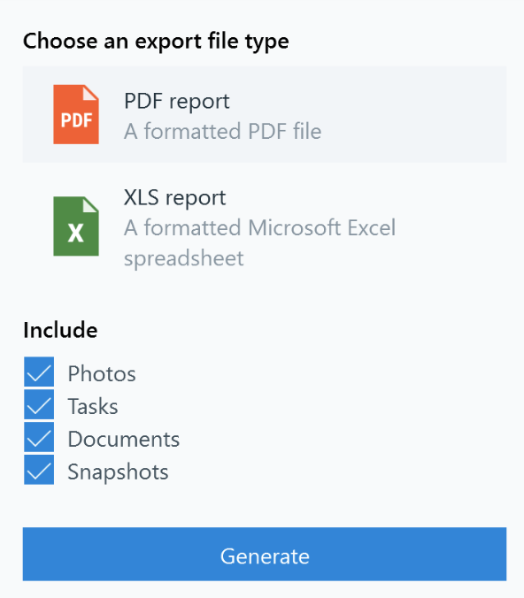Click the Tasks label text
524x598 pixels.
[93, 406]
